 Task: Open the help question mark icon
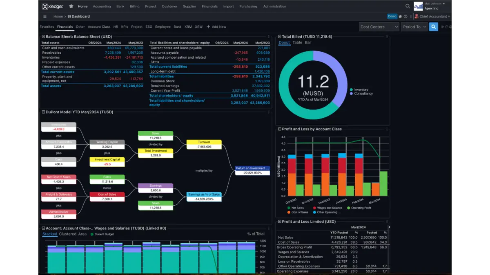tap(405, 17)
